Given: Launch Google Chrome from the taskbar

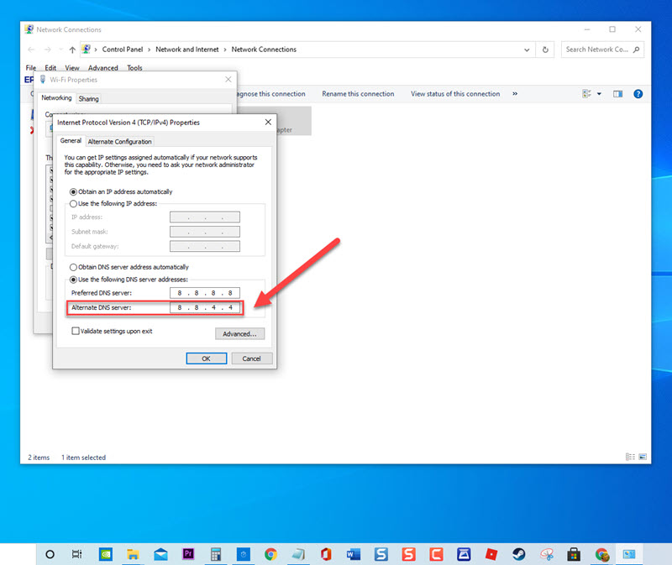Looking at the screenshot, I should (268, 554).
